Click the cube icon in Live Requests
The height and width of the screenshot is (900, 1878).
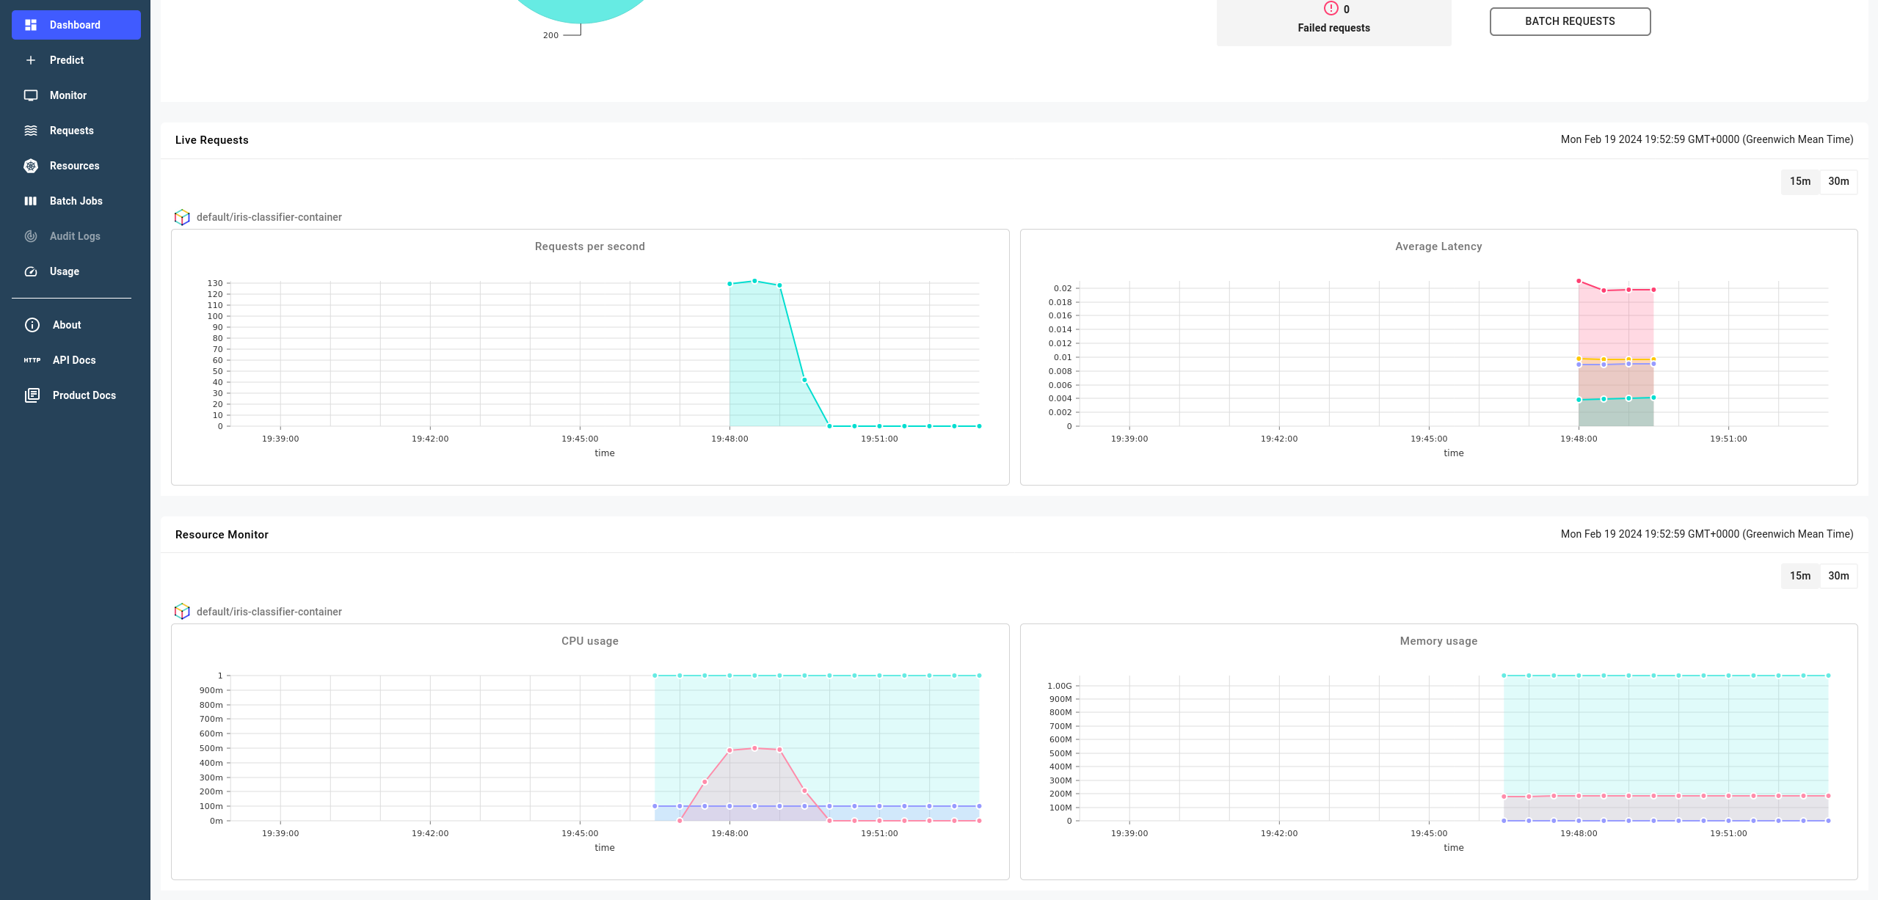[x=182, y=217]
